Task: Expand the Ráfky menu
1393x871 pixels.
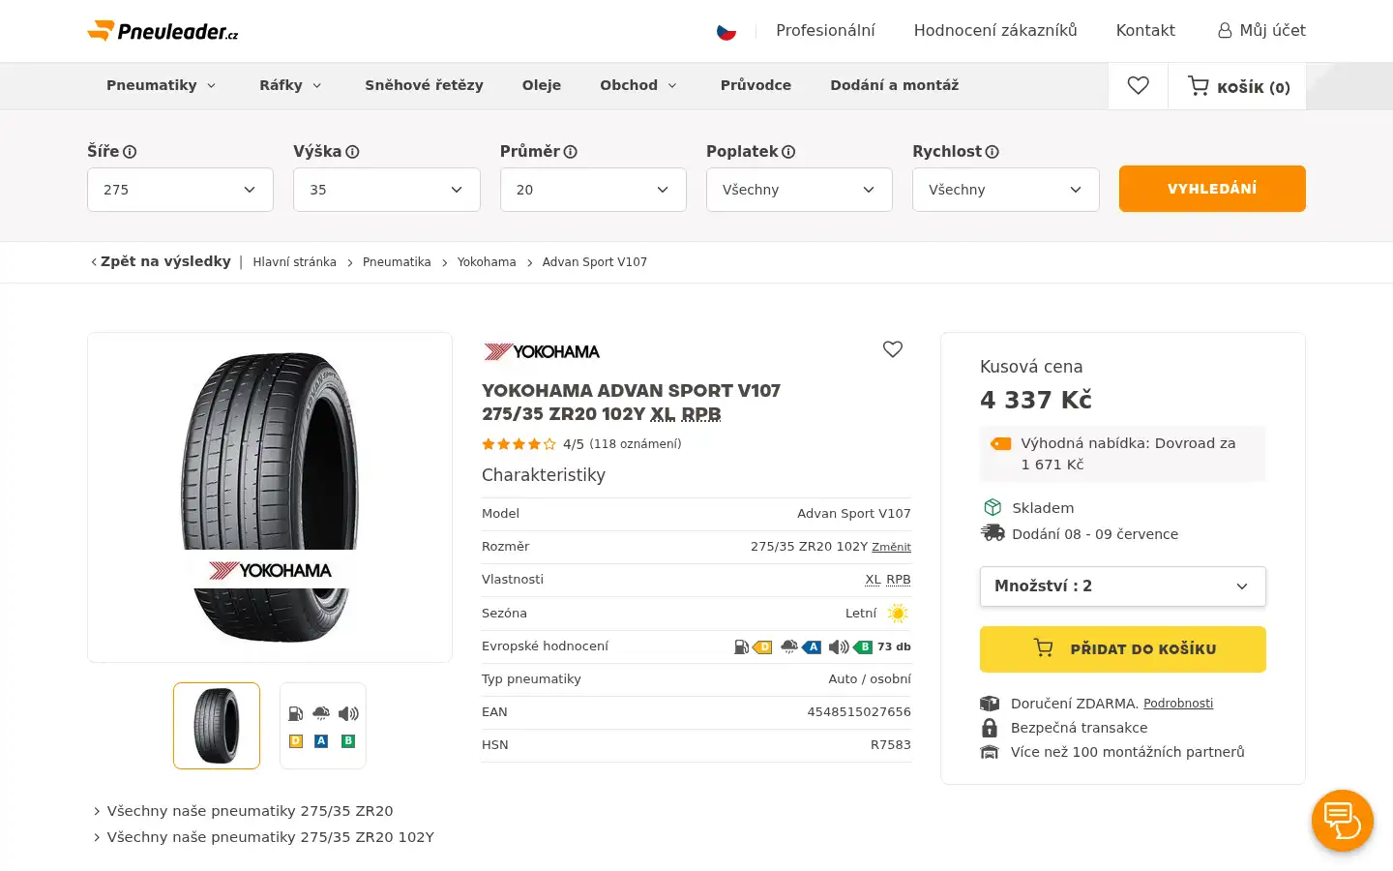Action: pos(291,85)
